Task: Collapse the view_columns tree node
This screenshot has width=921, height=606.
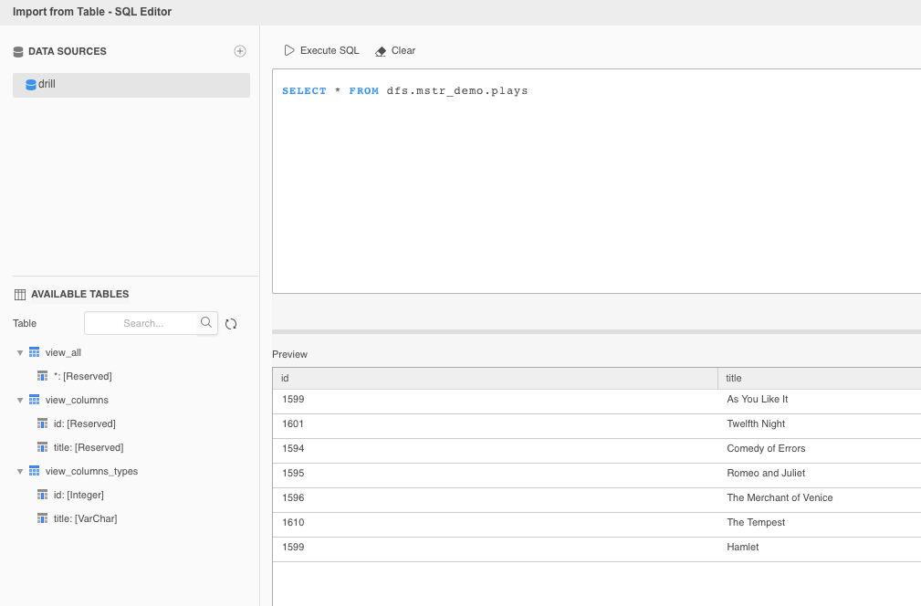Action: pyautogui.click(x=20, y=400)
